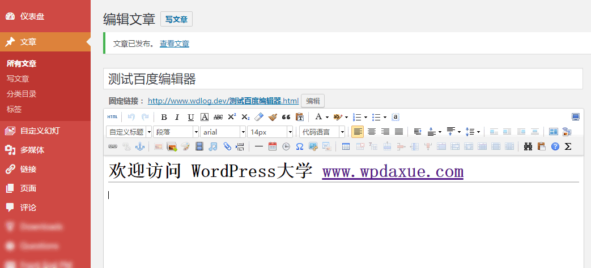Toggle italic formatting
Viewport: 591px width, 268px height.
(177, 117)
